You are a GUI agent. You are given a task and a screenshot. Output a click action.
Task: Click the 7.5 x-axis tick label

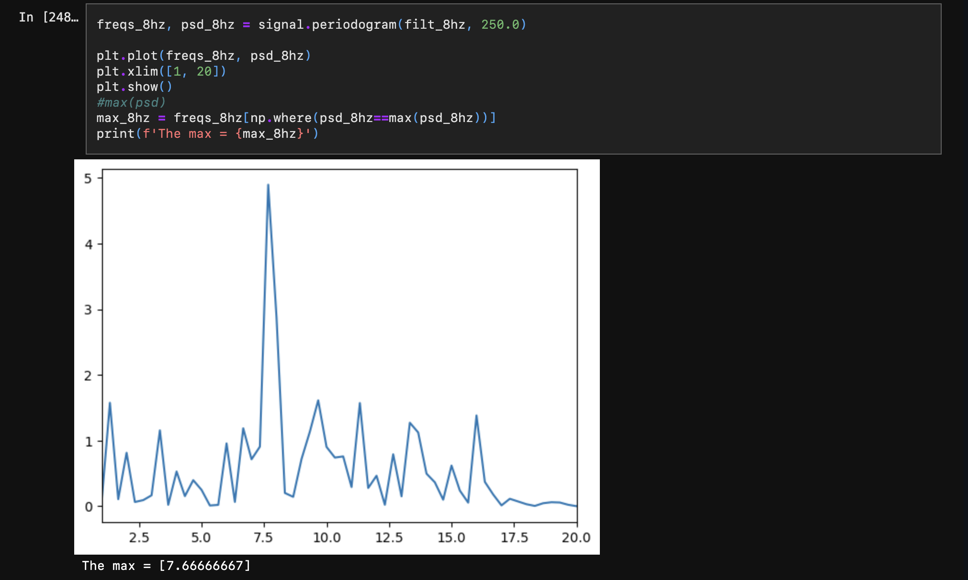tap(263, 538)
